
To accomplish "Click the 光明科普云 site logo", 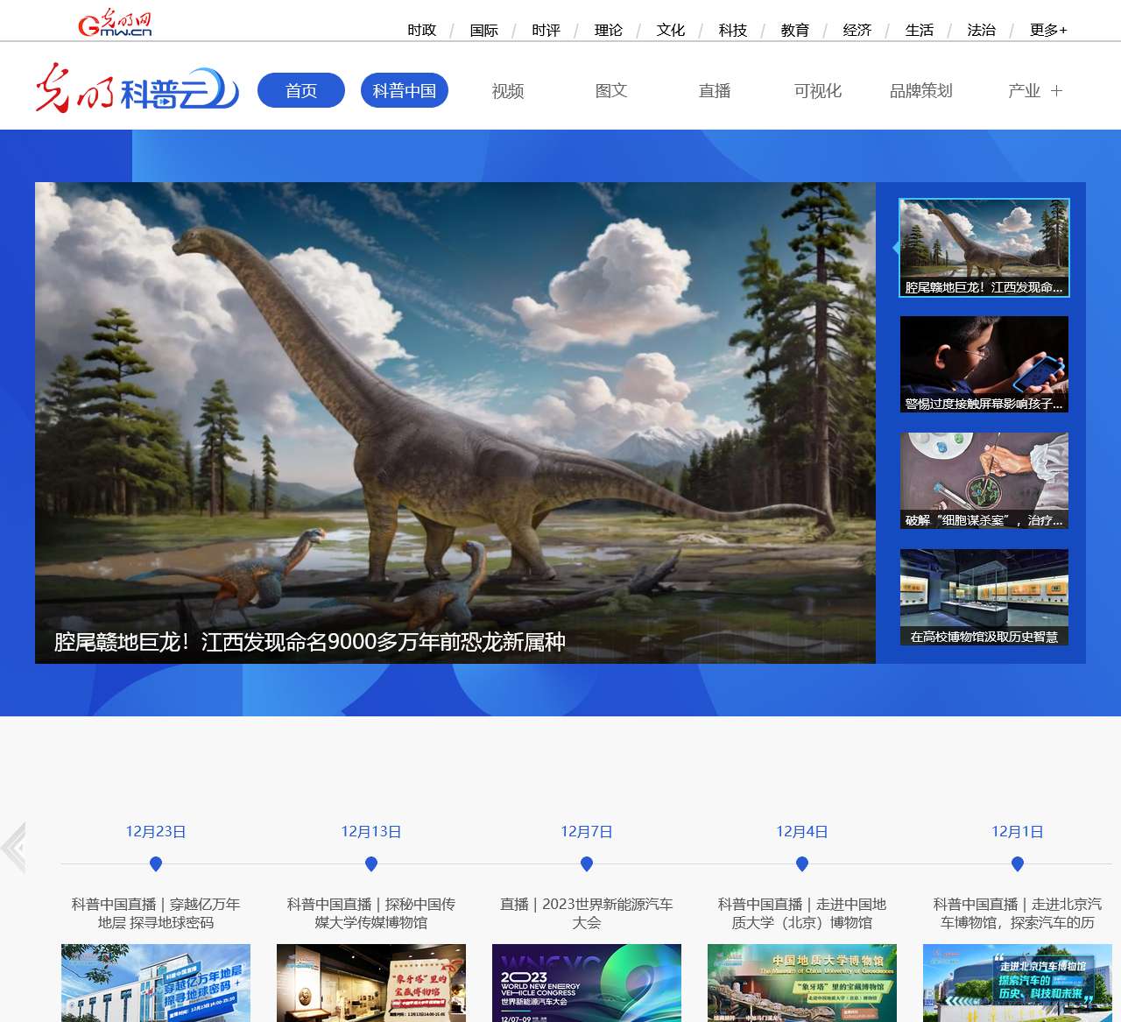I will [137, 88].
